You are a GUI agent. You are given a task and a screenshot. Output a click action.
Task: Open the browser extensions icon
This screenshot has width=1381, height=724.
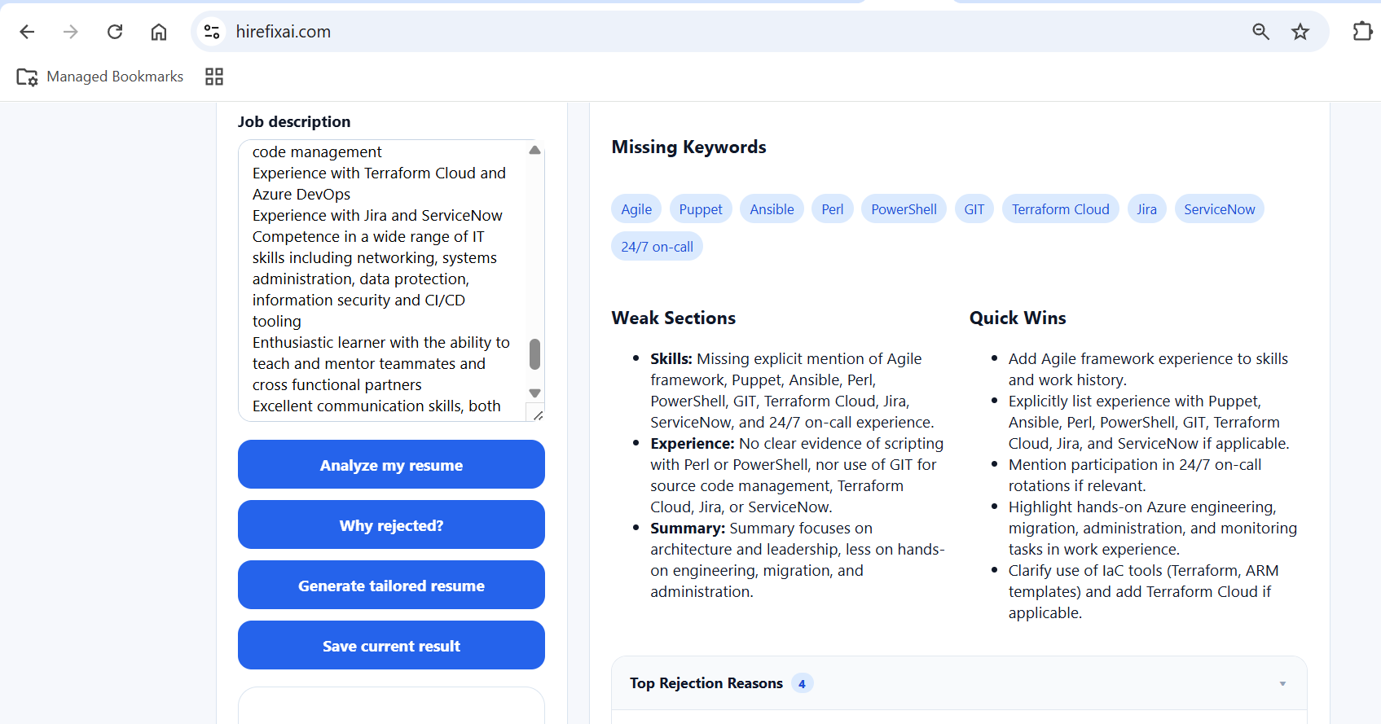click(1362, 32)
